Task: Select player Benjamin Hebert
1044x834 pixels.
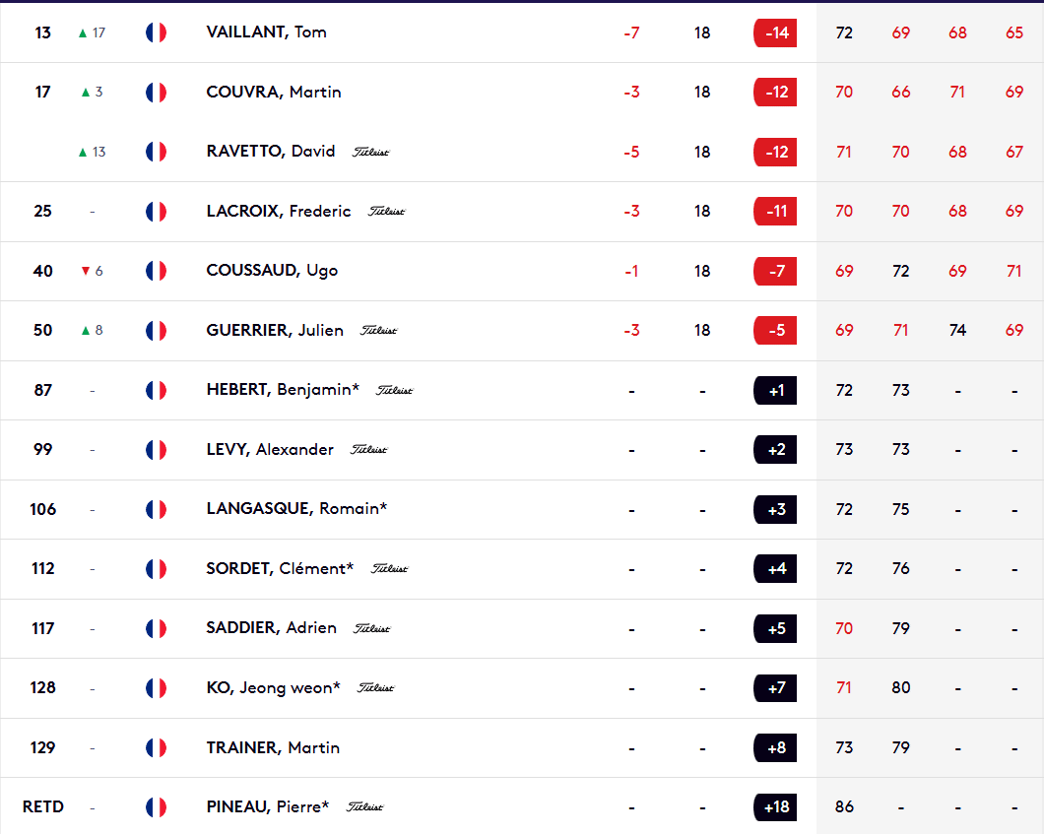Action: (x=280, y=390)
